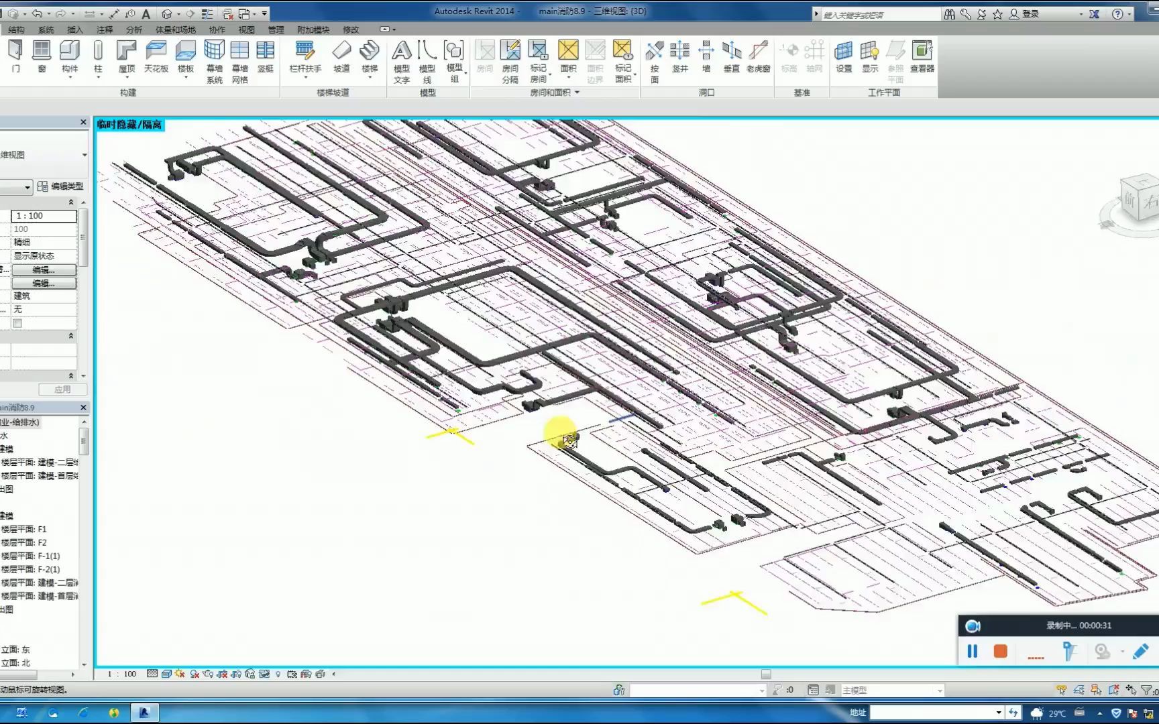Select the Floor (楼板) tool

pos(186,58)
